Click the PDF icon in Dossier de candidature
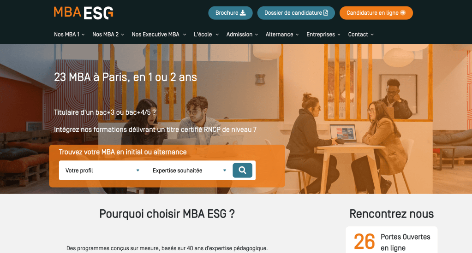472x253 pixels. pos(326,12)
